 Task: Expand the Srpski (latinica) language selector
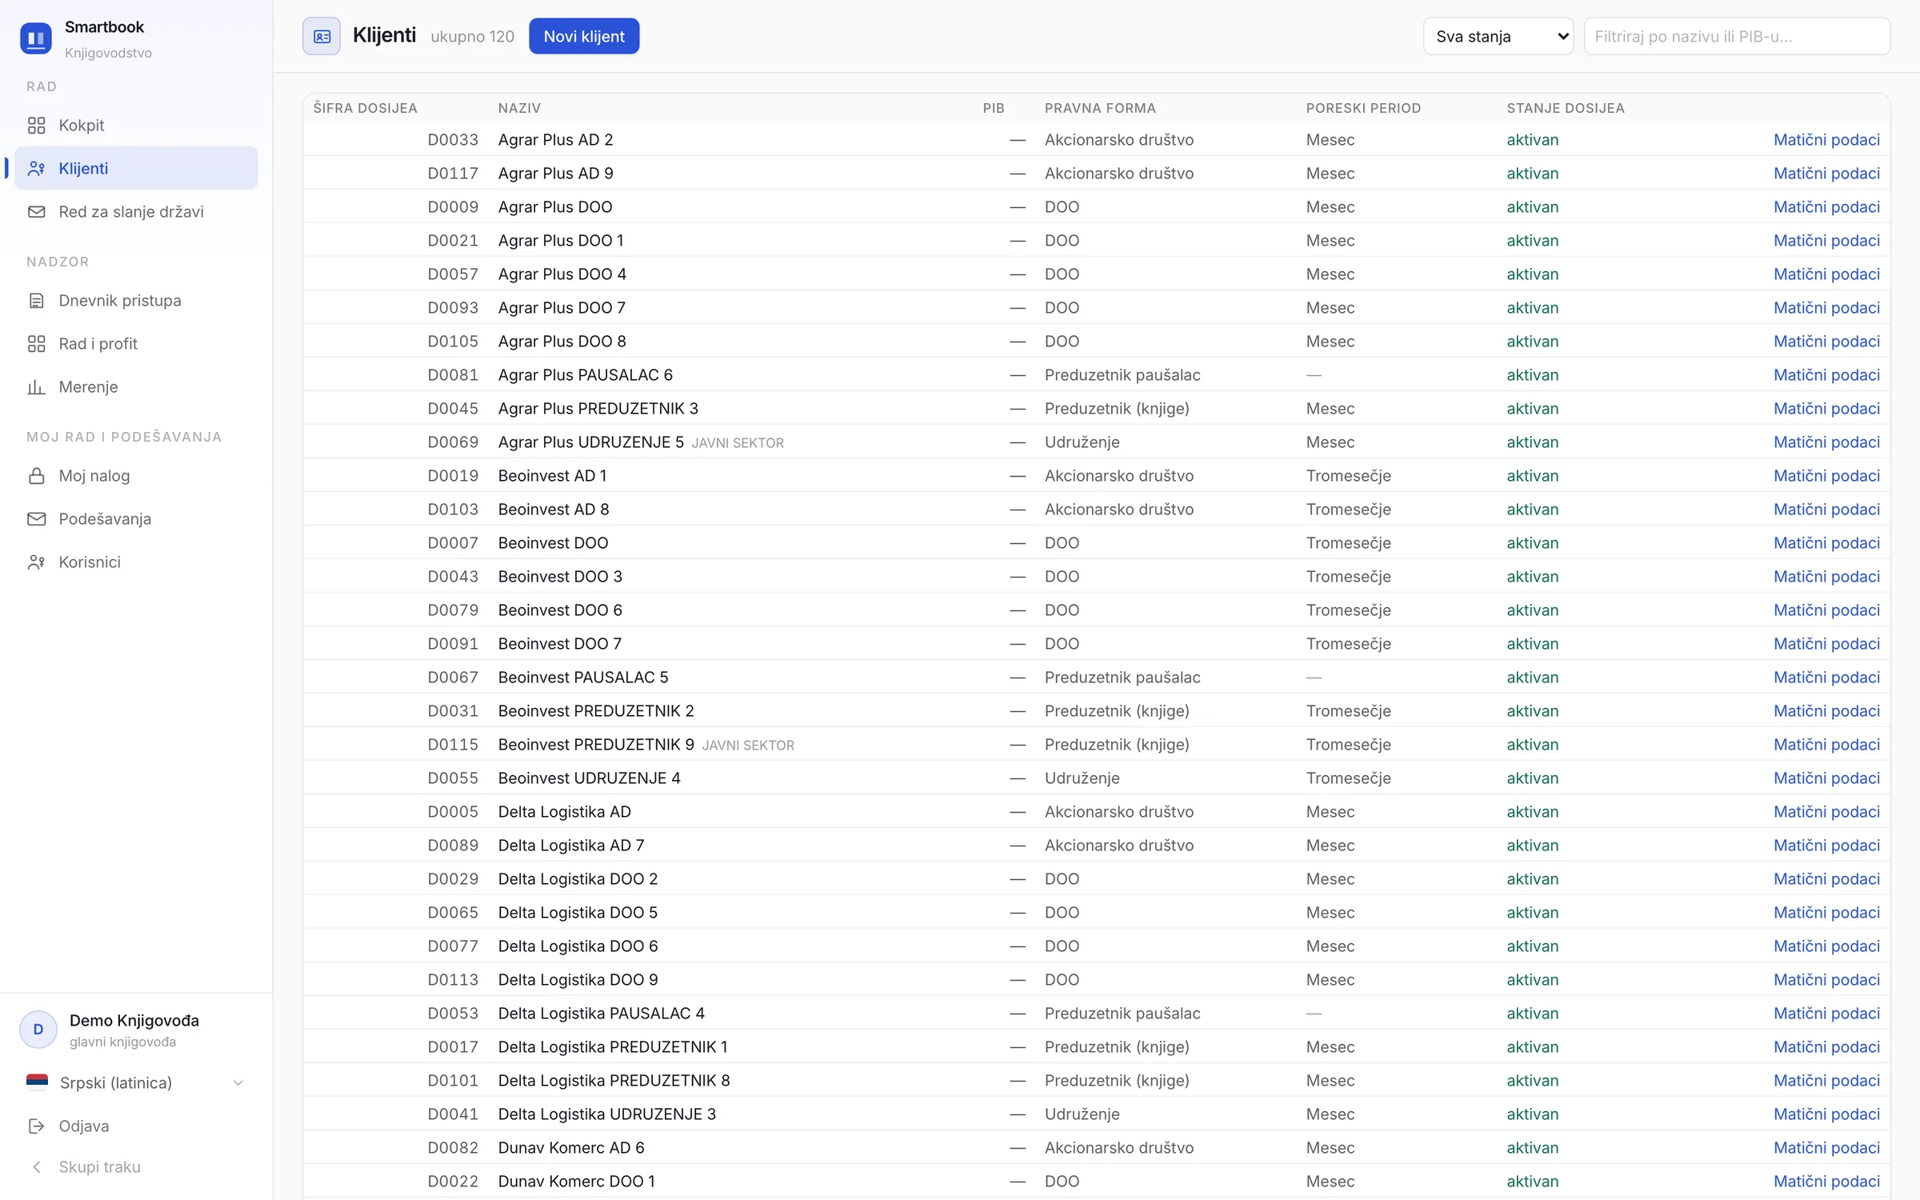136,1082
